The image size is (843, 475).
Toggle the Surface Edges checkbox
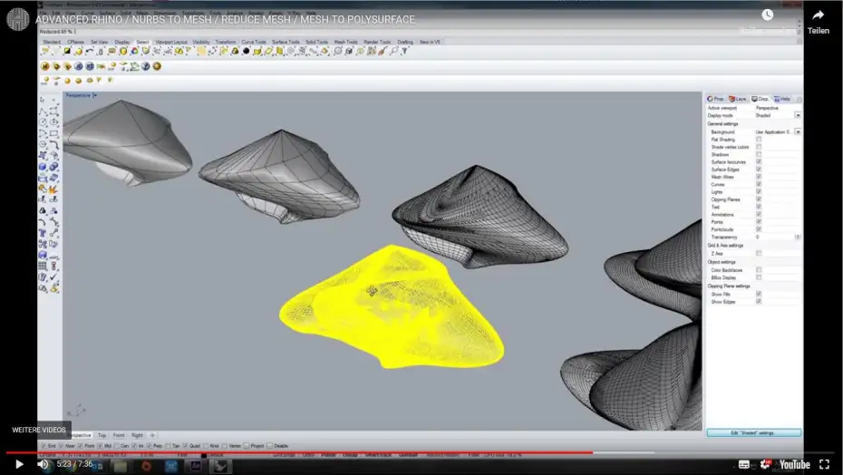tap(759, 170)
